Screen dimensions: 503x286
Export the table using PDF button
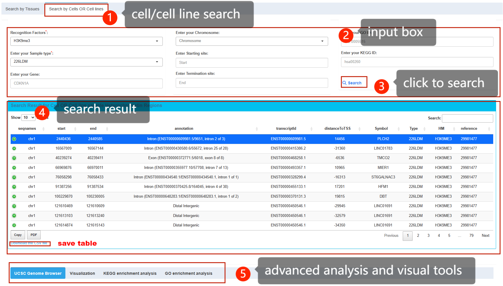34,235
